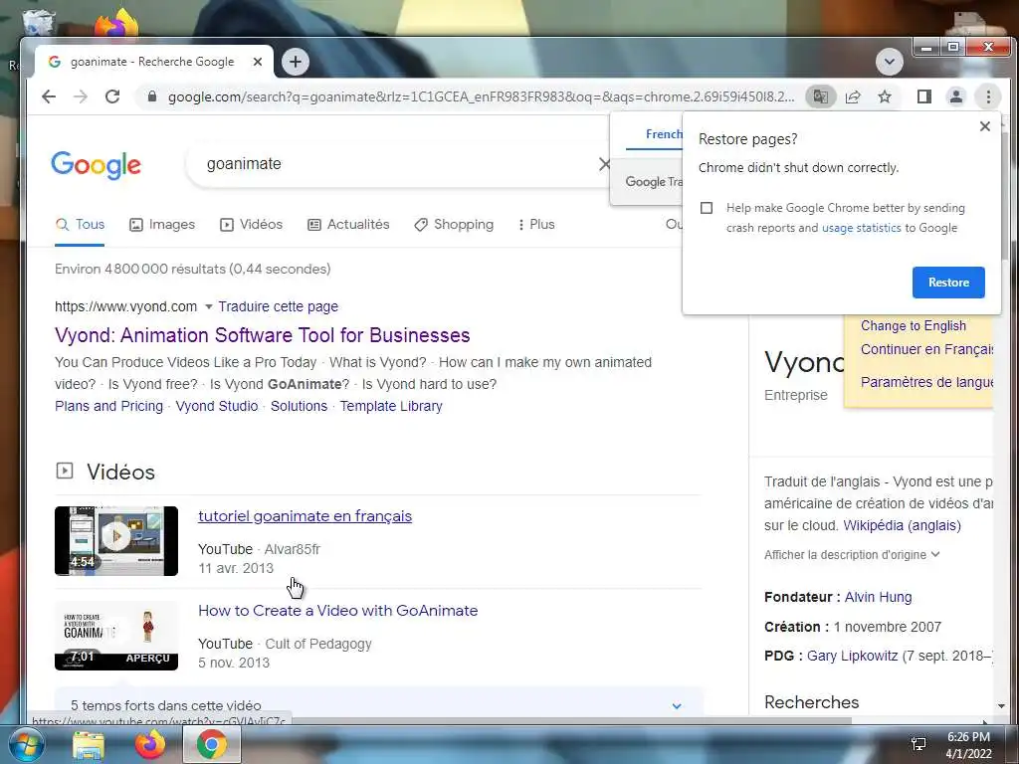Switch to the Shopping tab
Image resolution: width=1019 pixels, height=764 pixels.
pos(454,225)
